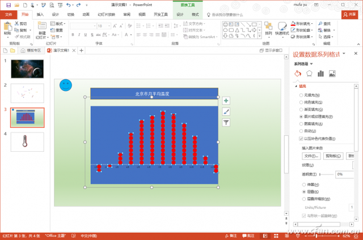
Task: Toggle Italic formatting
Action: coord(79,35)
